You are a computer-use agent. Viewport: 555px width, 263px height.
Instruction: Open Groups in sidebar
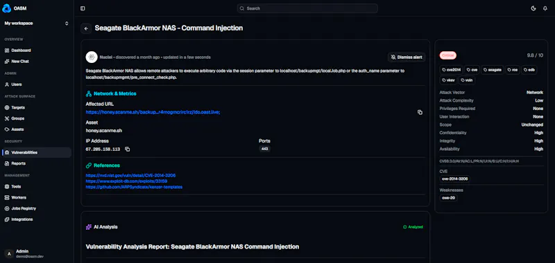[x=36, y=118]
